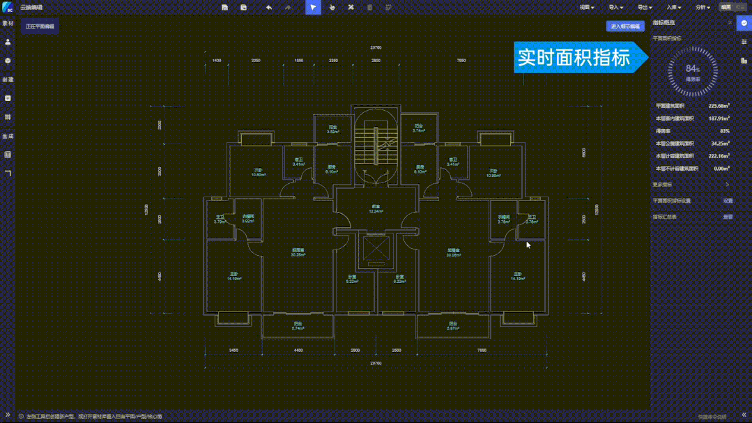The height and width of the screenshot is (423, 752).
Task: Click the delete trash icon
Action: (369, 7)
